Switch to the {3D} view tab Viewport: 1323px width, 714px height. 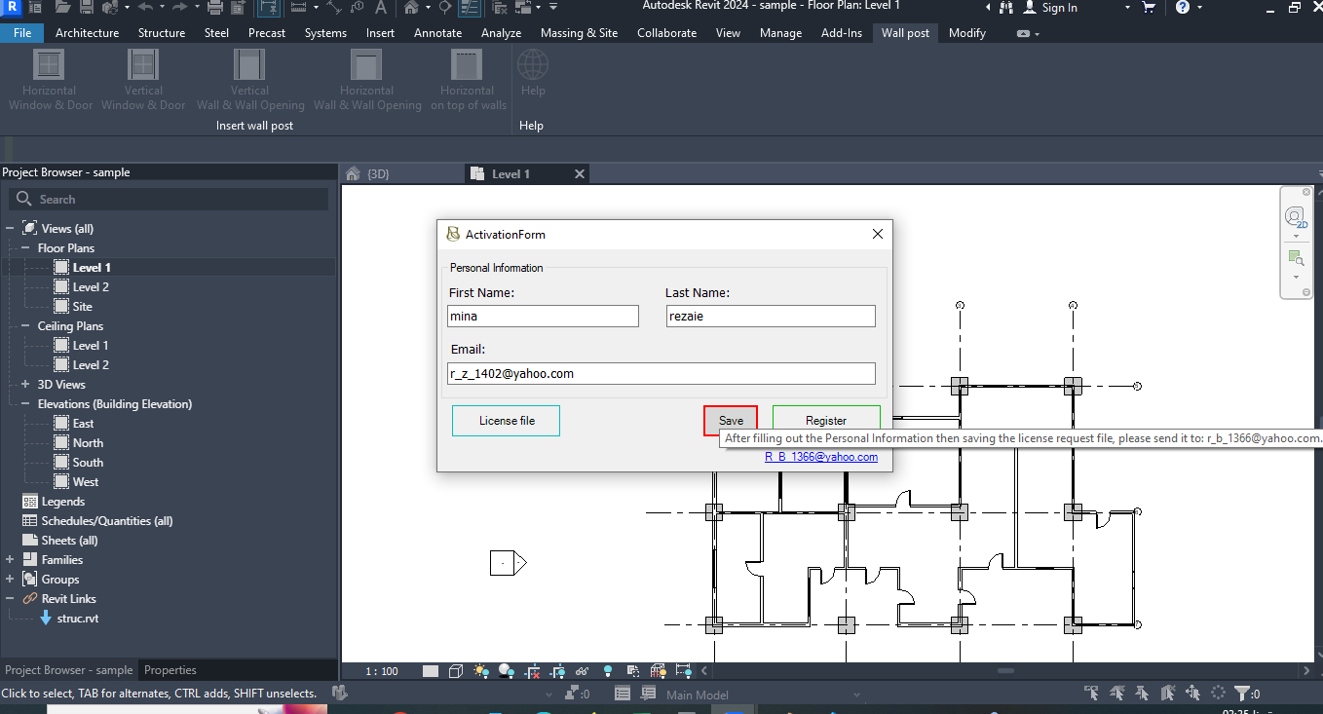377,174
